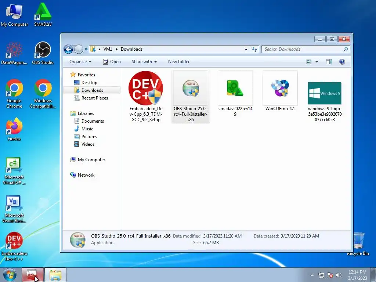
Task: Click the taskbar clock
Action: [357, 275]
